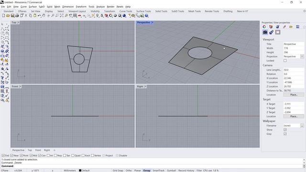This screenshot has width=306, height=172.
Task: Toggle the End osnap checkbox
Action: [x=3, y=155]
